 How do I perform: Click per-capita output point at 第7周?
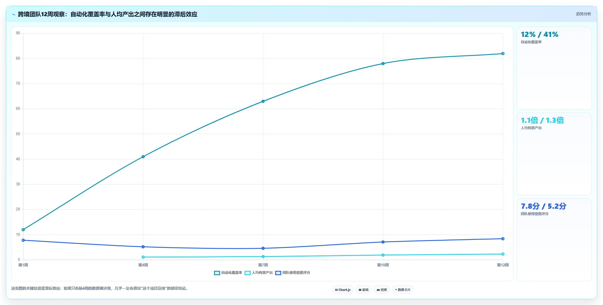[263, 257]
